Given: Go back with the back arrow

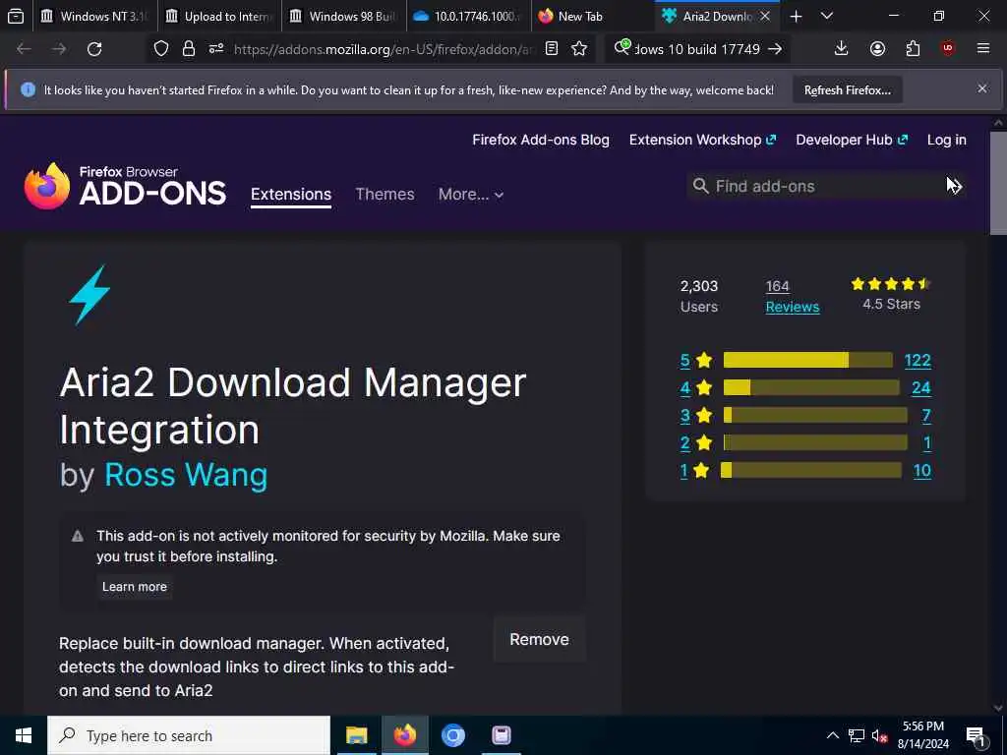Looking at the screenshot, I should (x=24, y=49).
